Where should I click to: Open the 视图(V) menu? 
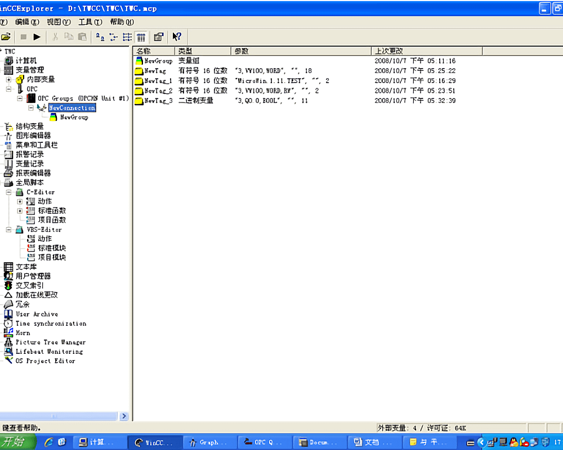coord(59,22)
